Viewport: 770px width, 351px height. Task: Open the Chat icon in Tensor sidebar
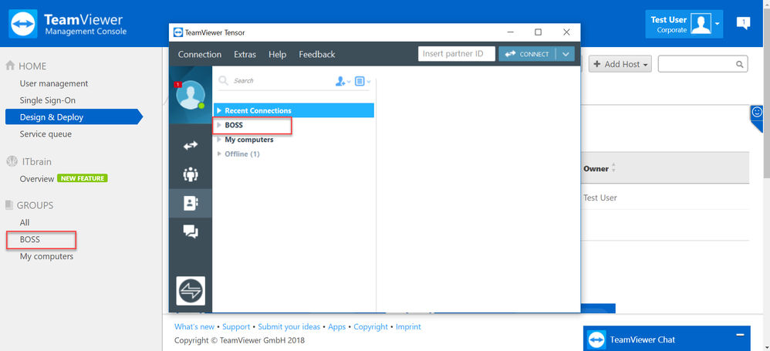[x=190, y=231]
